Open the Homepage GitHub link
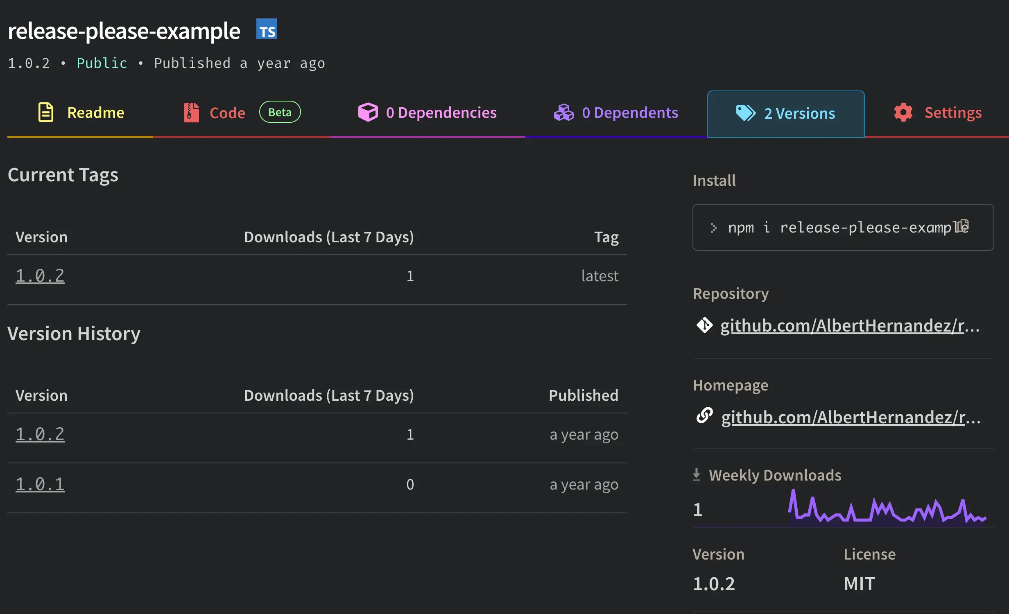Viewport: 1009px width, 614px height. pyautogui.click(x=851, y=418)
